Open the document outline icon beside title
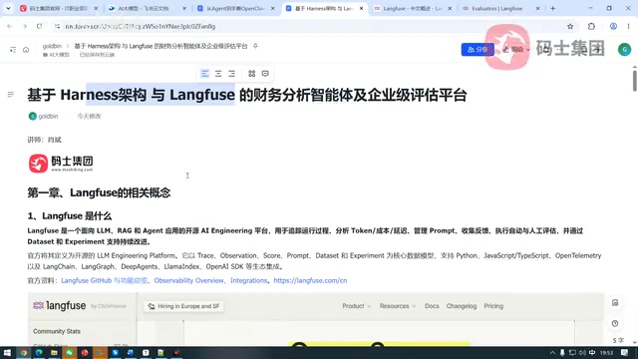Image resolution: width=638 pixels, height=359 pixels. 11,95
